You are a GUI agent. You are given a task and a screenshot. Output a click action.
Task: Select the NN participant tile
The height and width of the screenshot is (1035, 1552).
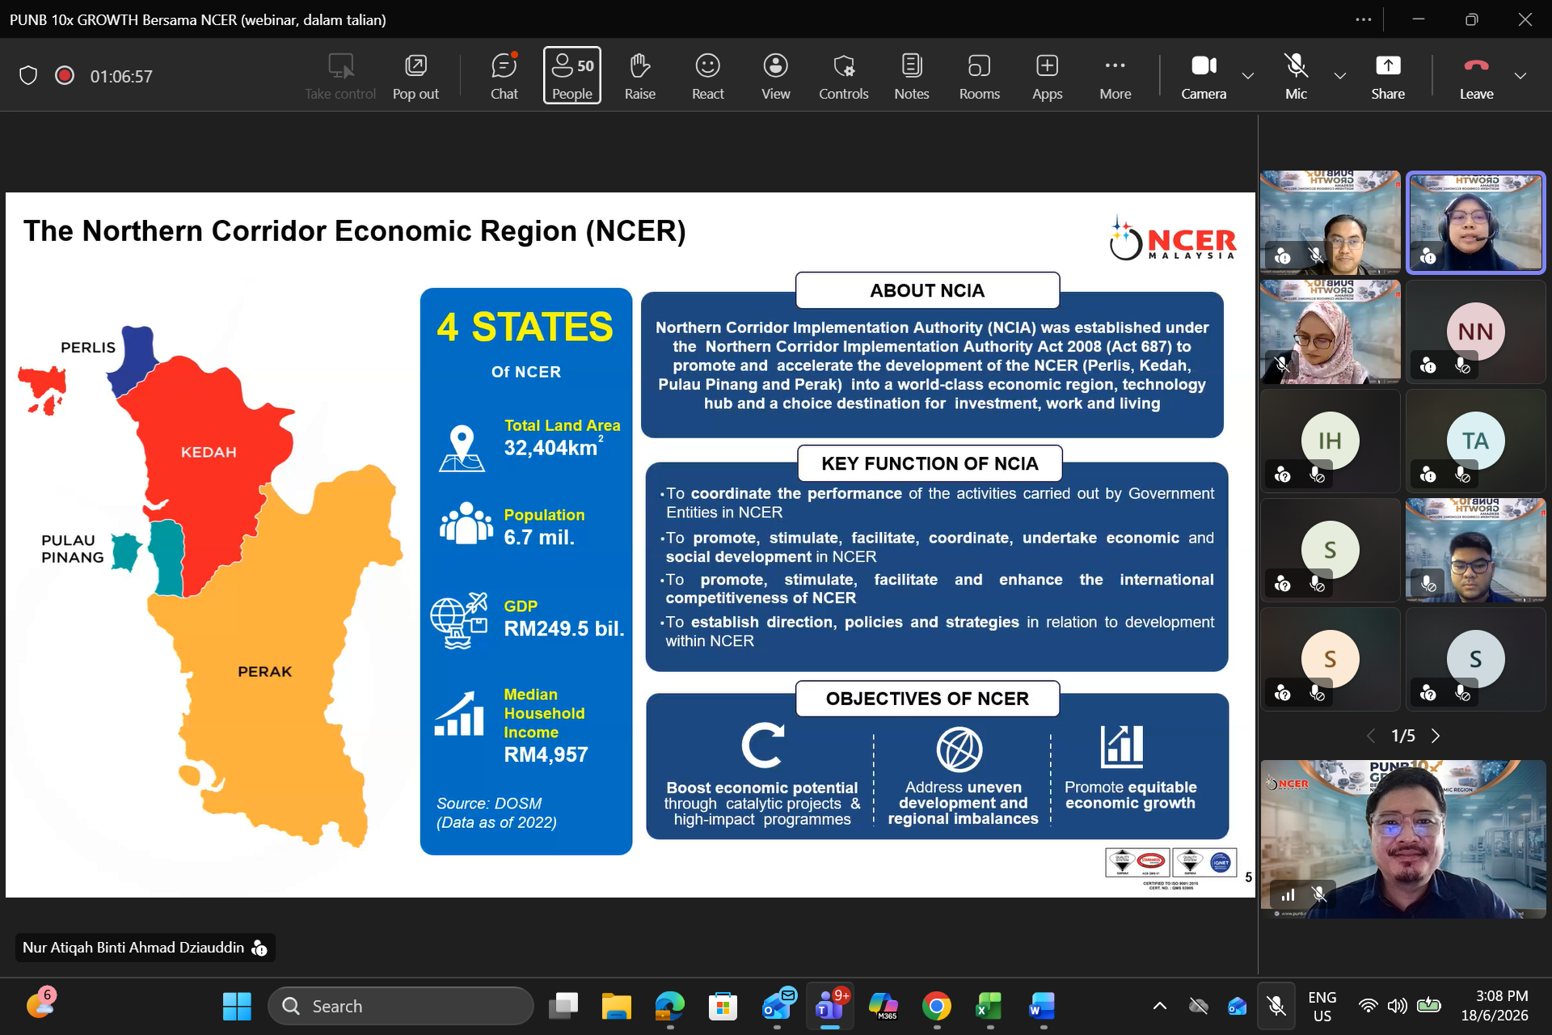(1475, 332)
